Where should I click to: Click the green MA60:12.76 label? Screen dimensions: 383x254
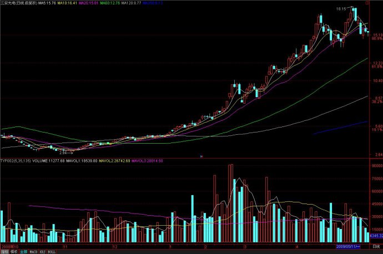tap(110, 3)
